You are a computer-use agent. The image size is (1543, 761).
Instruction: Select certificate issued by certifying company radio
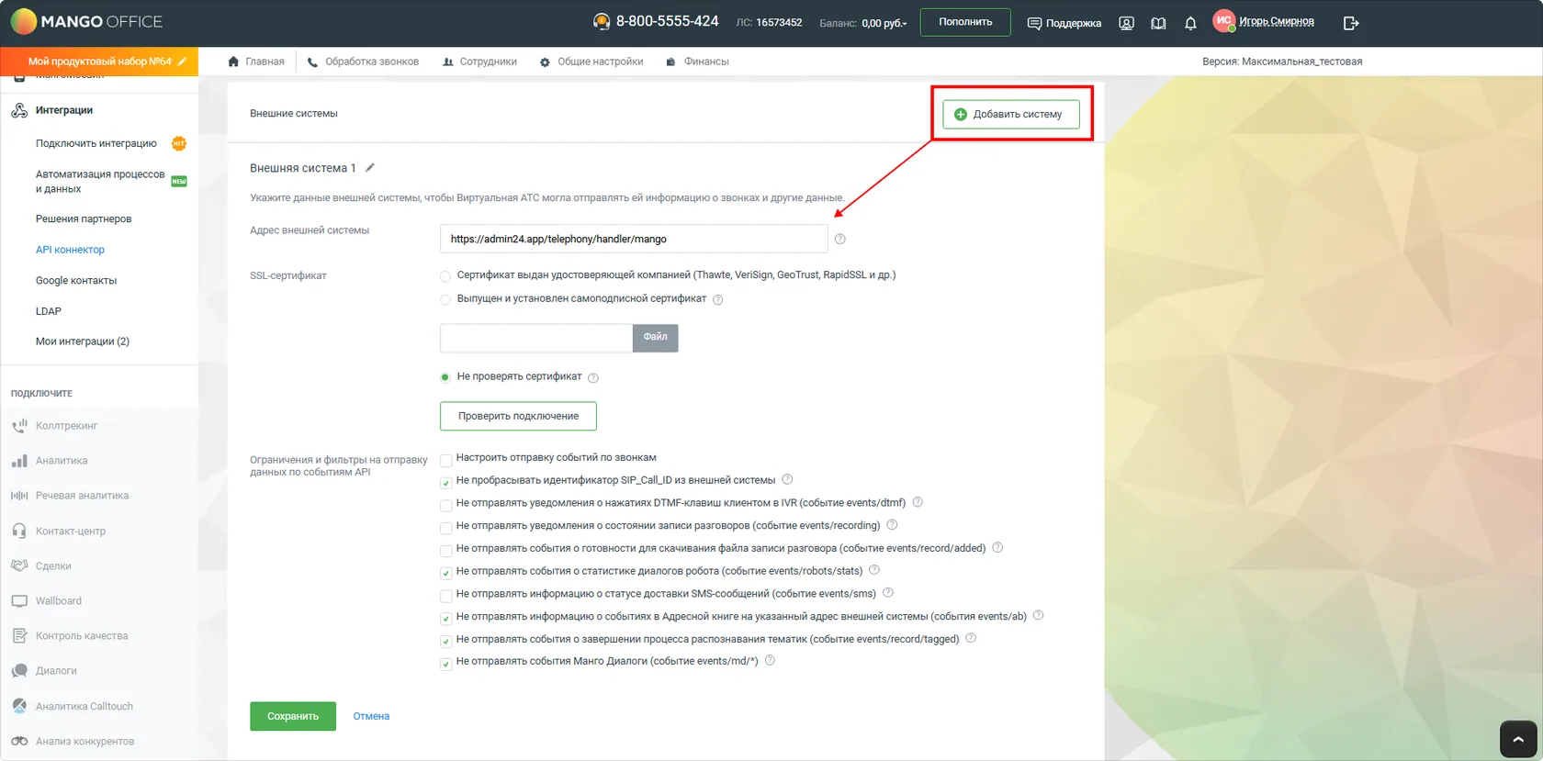point(445,275)
